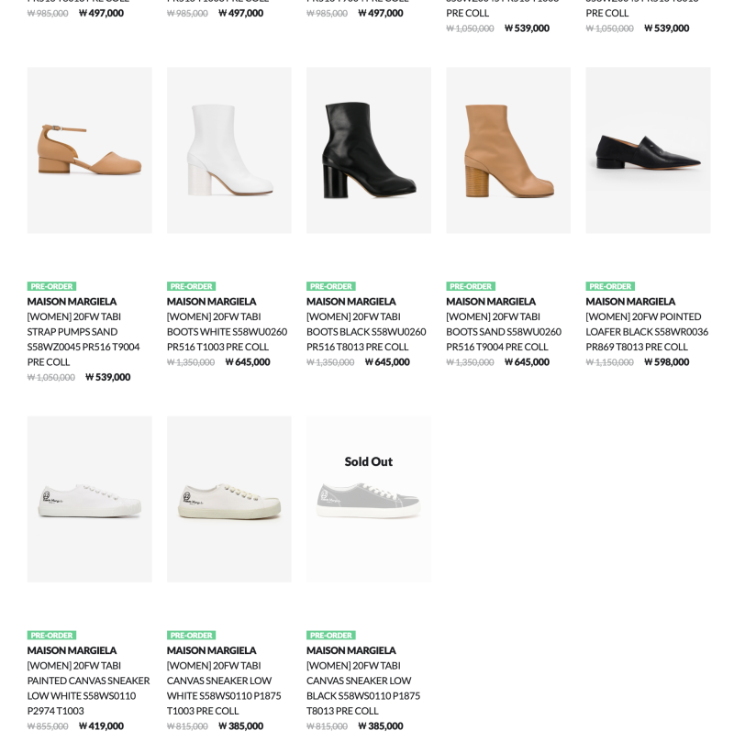This screenshot has height=753, width=734.
Task: Open the off-white Tabi canvas sneaker image
Action: click(229, 500)
